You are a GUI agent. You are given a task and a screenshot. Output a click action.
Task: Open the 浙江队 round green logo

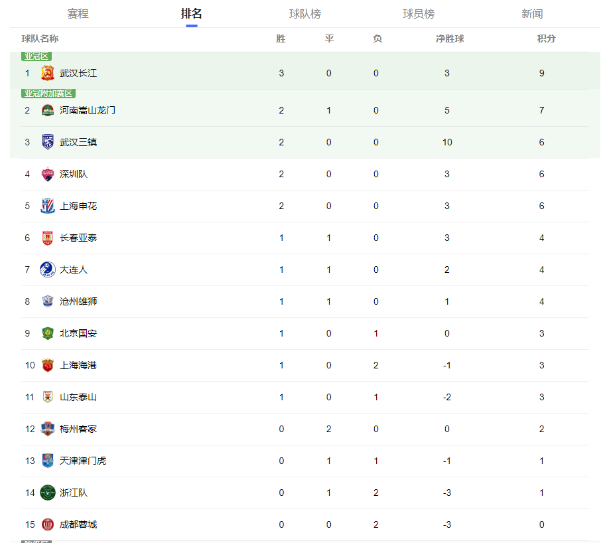tap(48, 493)
